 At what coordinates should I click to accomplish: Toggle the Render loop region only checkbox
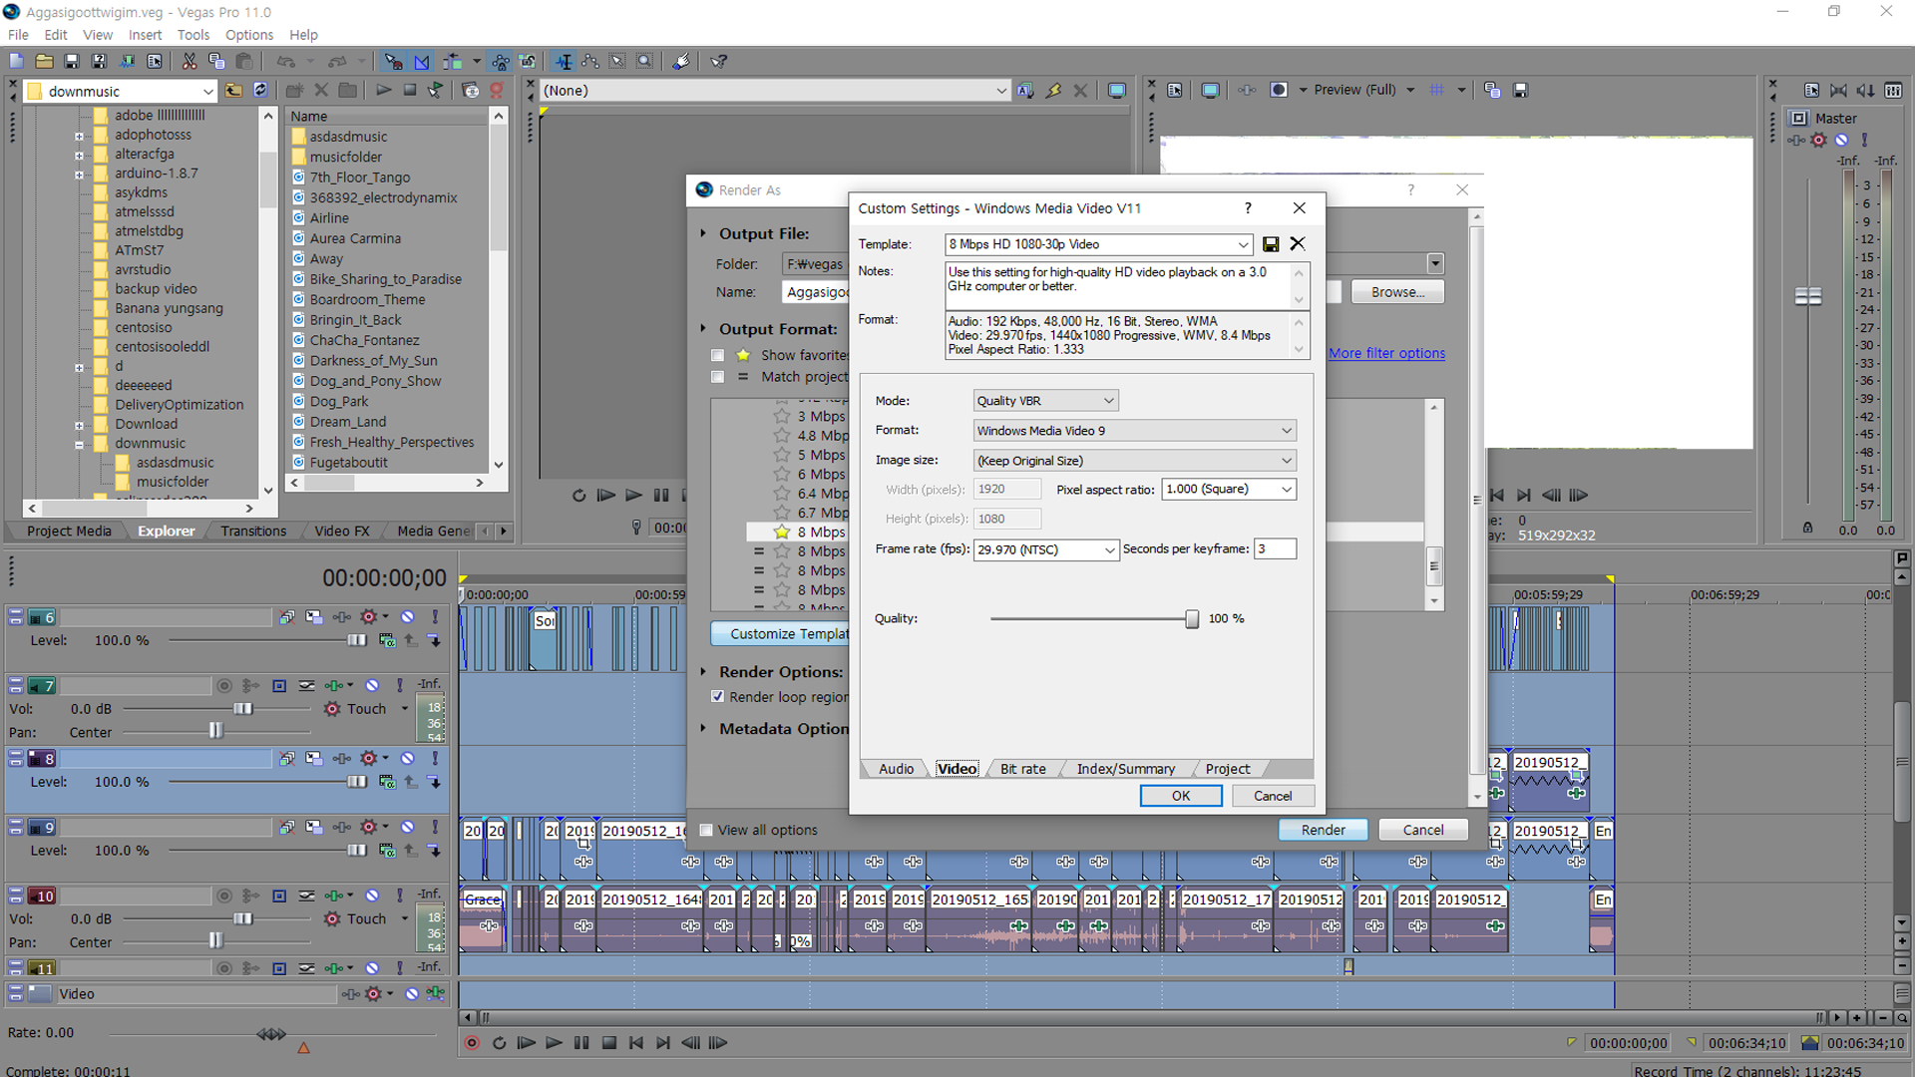point(717,697)
